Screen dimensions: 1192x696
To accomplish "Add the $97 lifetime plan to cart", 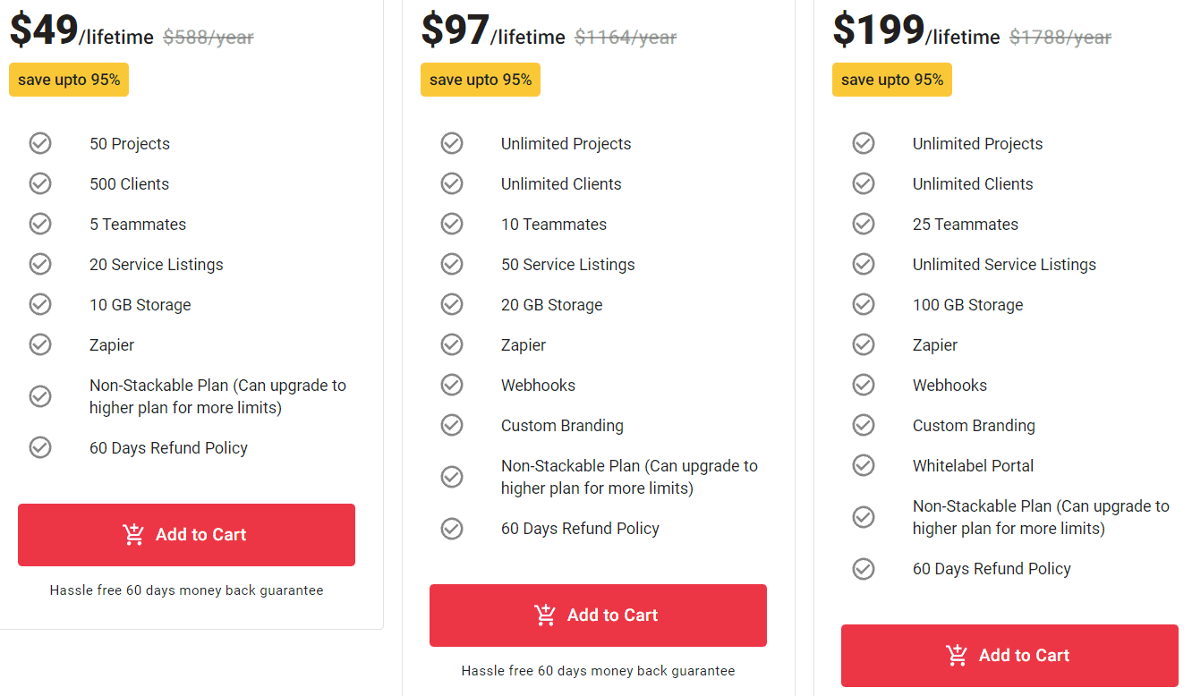I will click(598, 615).
